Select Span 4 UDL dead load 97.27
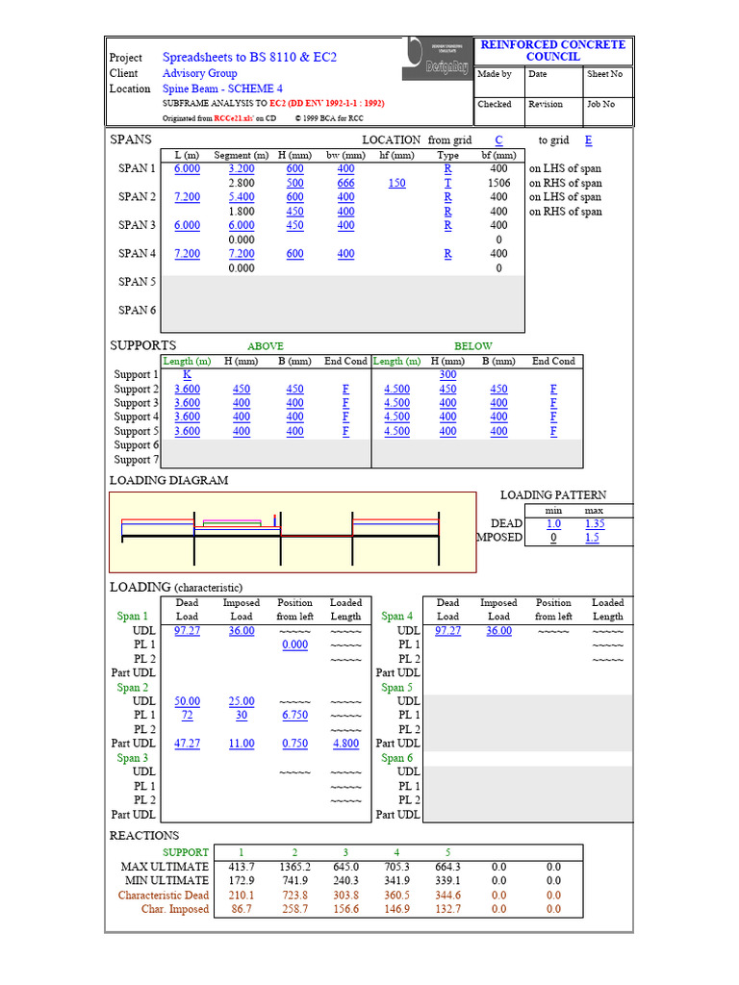The width and height of the screenshot is (739, 985). coord(447,631)
